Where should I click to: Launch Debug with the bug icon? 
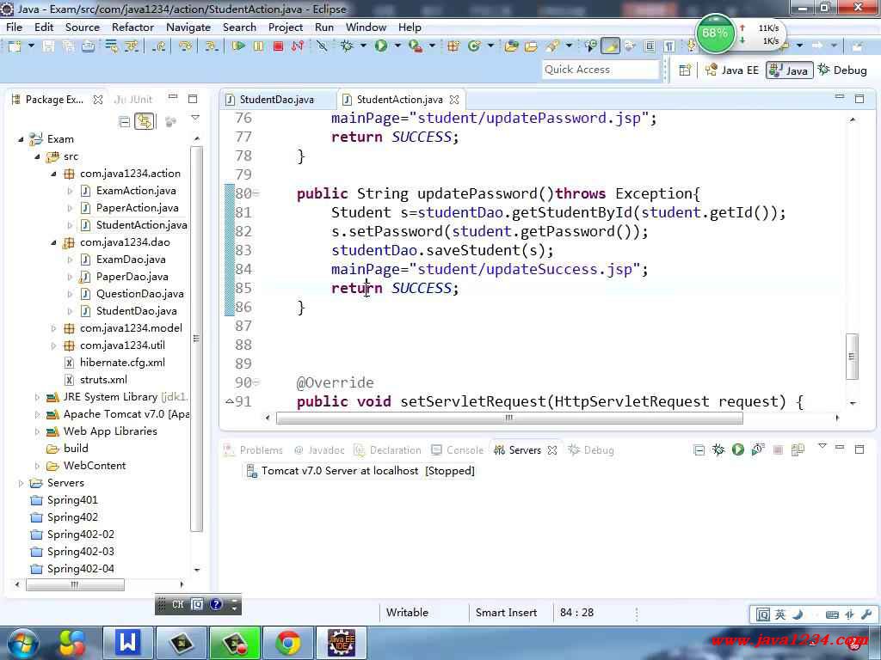[x=347, y=46]
